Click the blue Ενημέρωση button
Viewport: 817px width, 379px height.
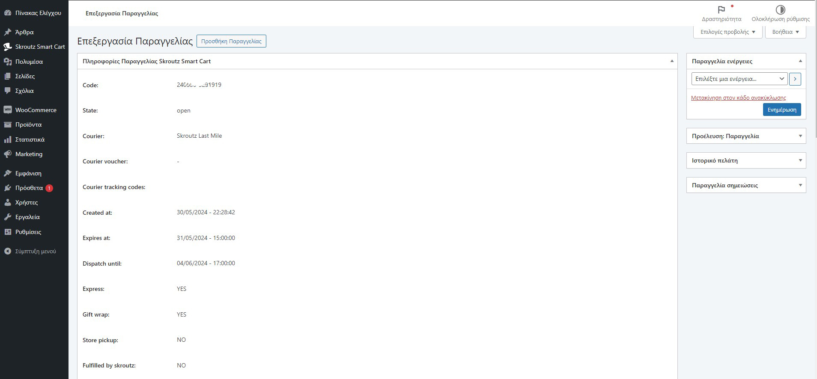coord(781,110)
